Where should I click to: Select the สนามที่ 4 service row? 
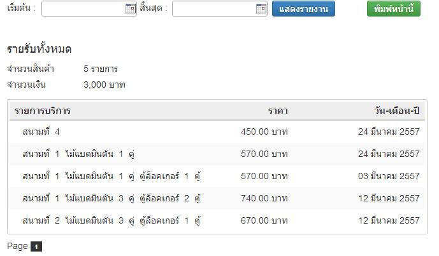[41, 132]
